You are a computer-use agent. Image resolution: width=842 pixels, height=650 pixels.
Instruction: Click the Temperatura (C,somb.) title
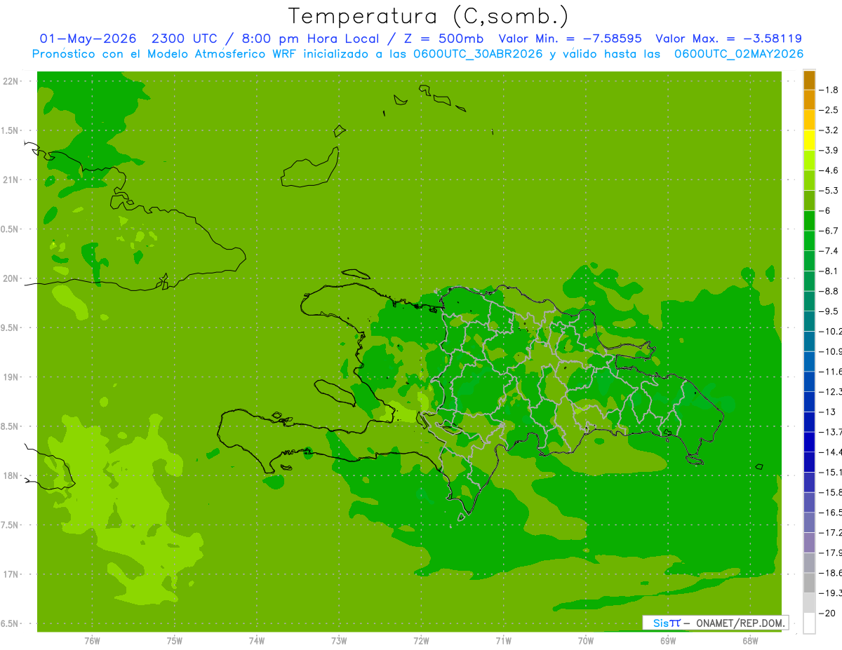point(429,16)
